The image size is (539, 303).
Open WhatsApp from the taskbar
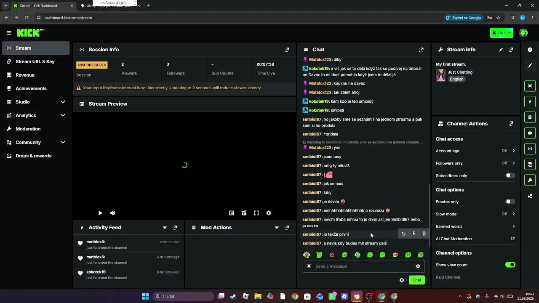332,296
